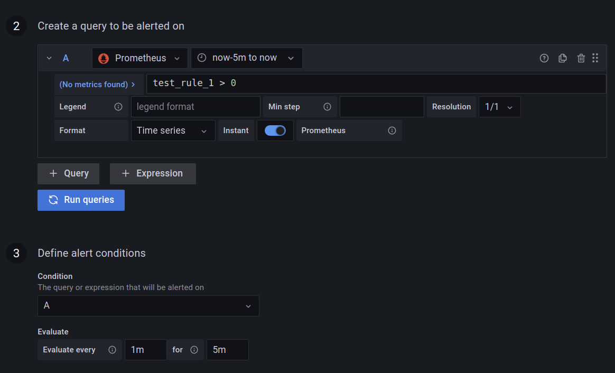Collapse query A with the chevron
Image resolution: width=615 pixels, height=373 pixels.
49,58
